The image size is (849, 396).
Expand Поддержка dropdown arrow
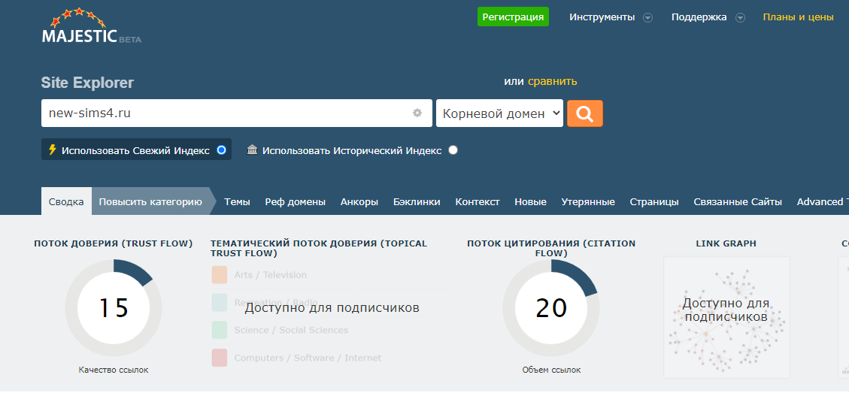740,18
